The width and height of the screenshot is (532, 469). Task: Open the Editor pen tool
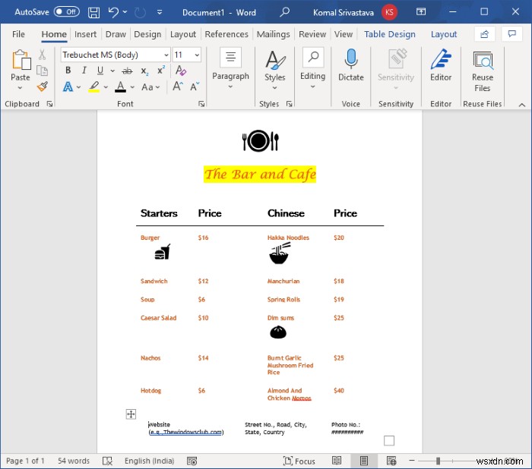(x=441, y=65)
